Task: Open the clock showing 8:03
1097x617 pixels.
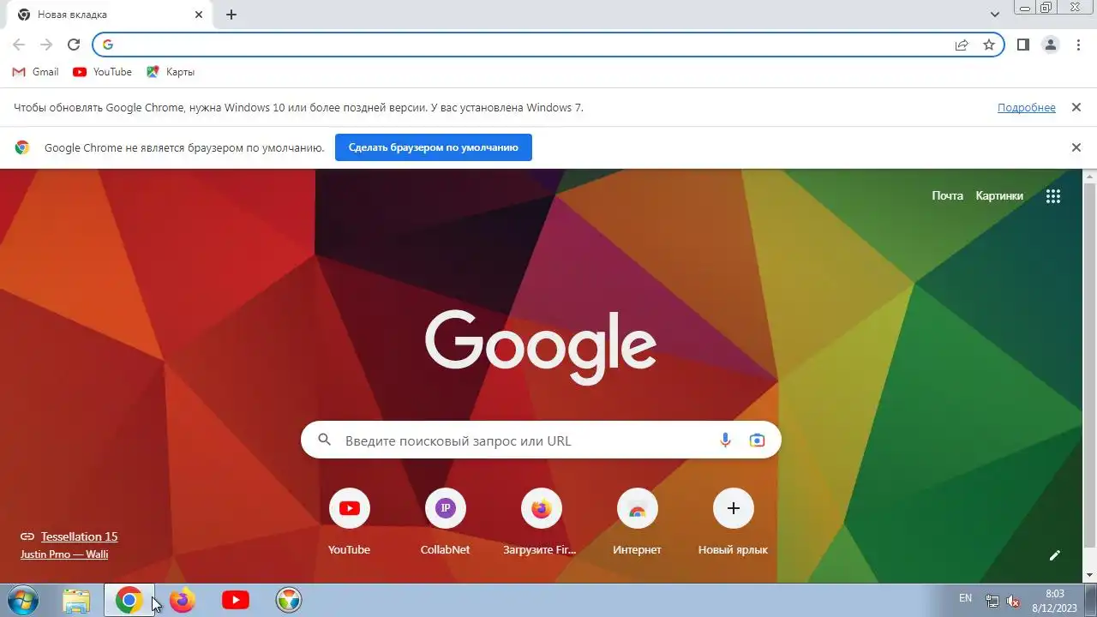Action: [x=1054, y=601]
